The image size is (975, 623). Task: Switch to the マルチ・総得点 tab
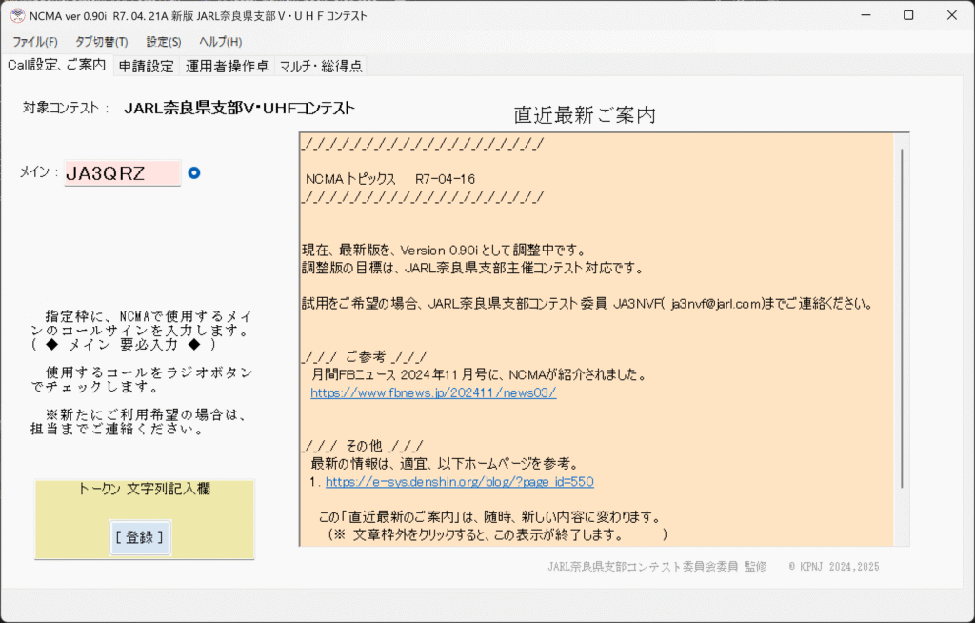(320, 66)
